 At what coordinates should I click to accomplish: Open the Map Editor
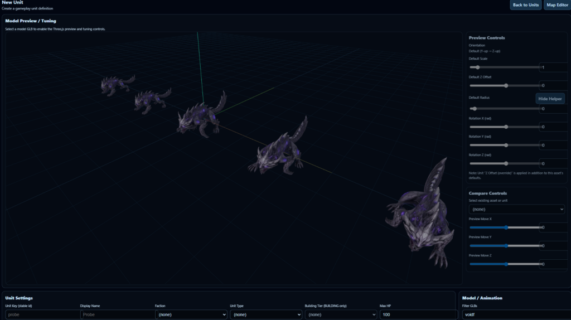[557, 5]
